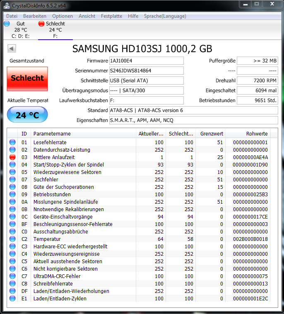This screenshot has height=314, width=284.
Task: Click the Laufwerksbuchstaben field F:
Action: click(146, 100)
